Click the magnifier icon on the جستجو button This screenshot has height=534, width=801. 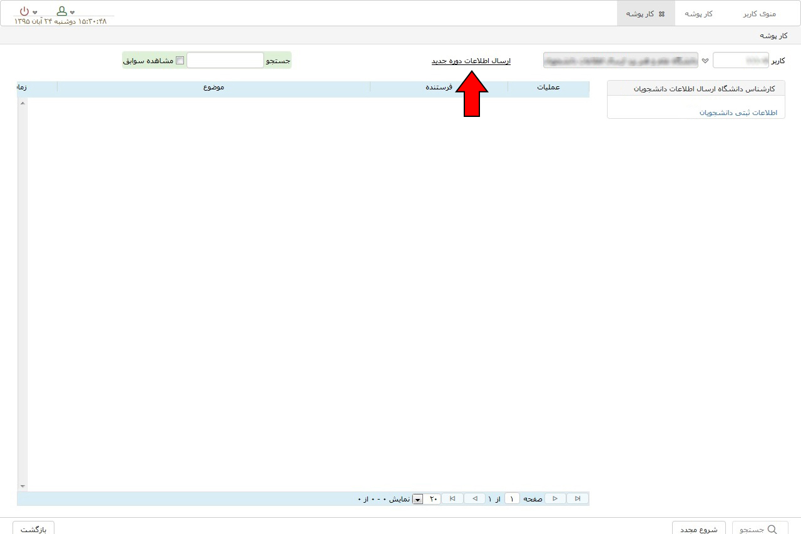(772, 529)
